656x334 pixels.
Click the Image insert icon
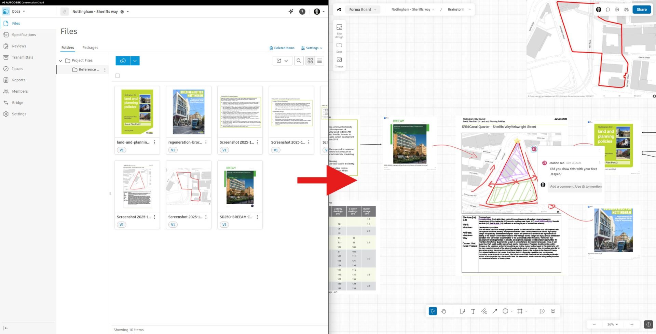[339, 62]
